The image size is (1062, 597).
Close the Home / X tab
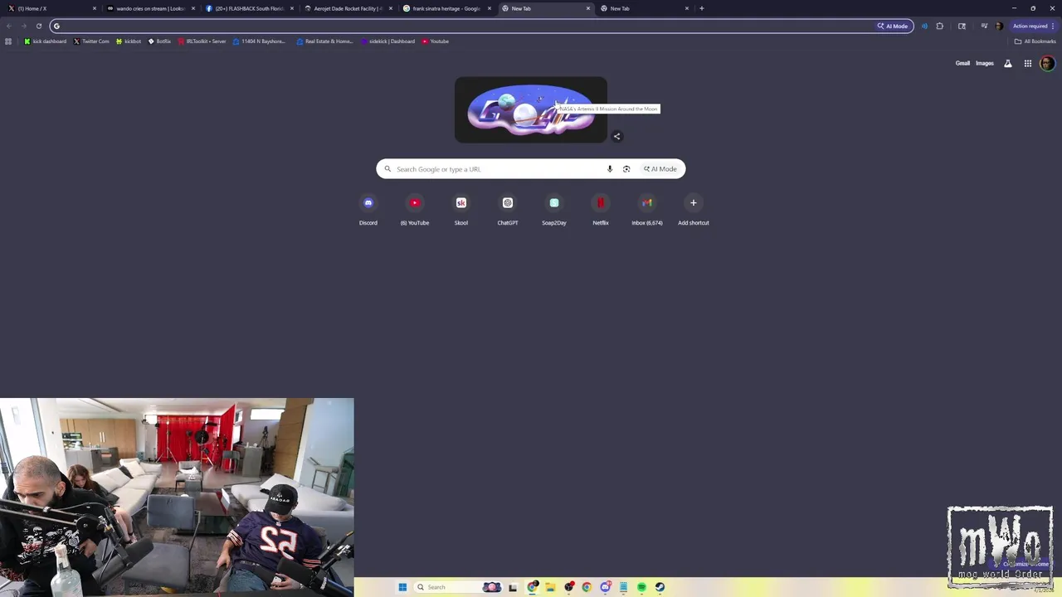(95, 8)
